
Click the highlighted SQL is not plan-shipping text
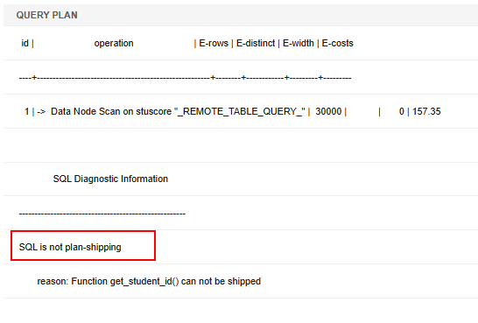70,247
